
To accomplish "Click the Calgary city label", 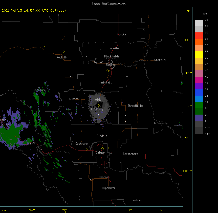I will pyautogui.click(x=101, y=153).
